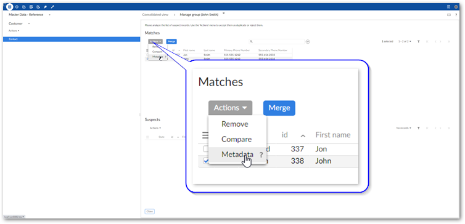The image size is (465, 224).
Task: Click the clock icon in top bar
Action: tap(17, 7)
